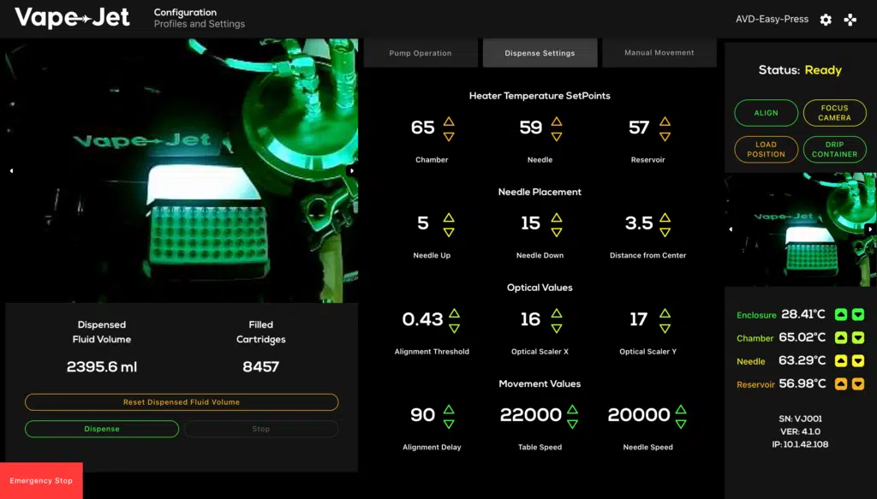Image resolution: width=877 pixels, height=499 pixels.
Task: Decrease Chamber heater setpoint
Action: [449, 136]
